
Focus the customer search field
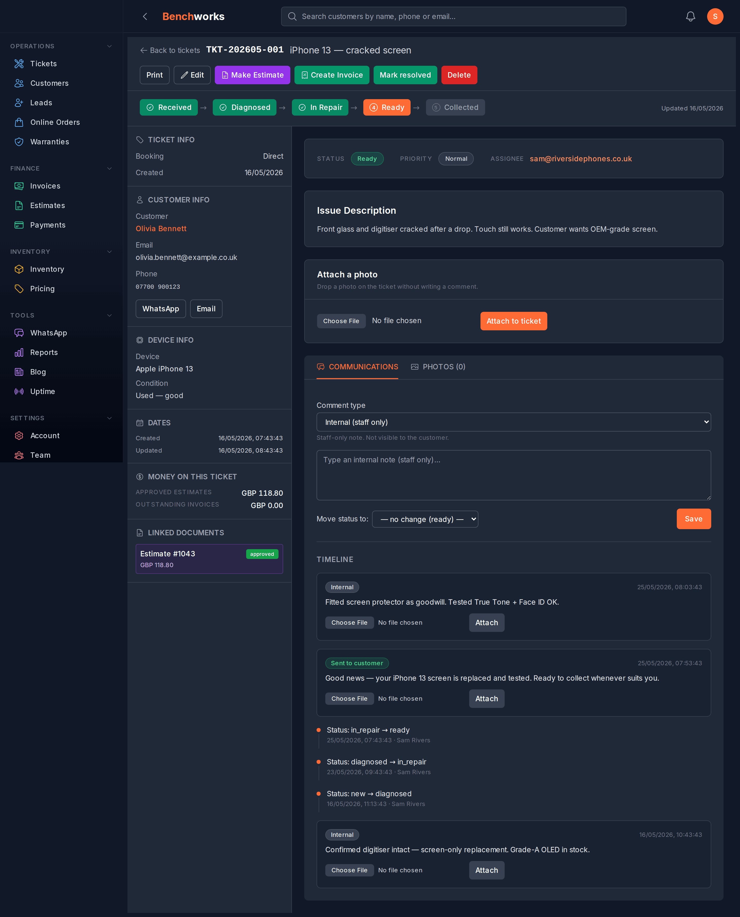coord(454,17)
